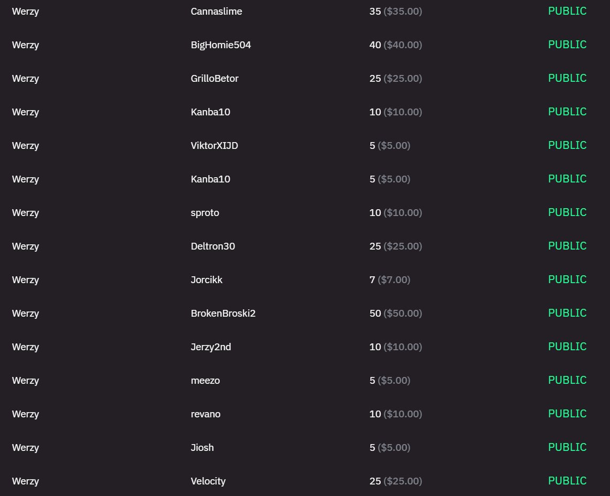
Task: Open ViktorXIJD's profile link
Action: pos(214,145)
